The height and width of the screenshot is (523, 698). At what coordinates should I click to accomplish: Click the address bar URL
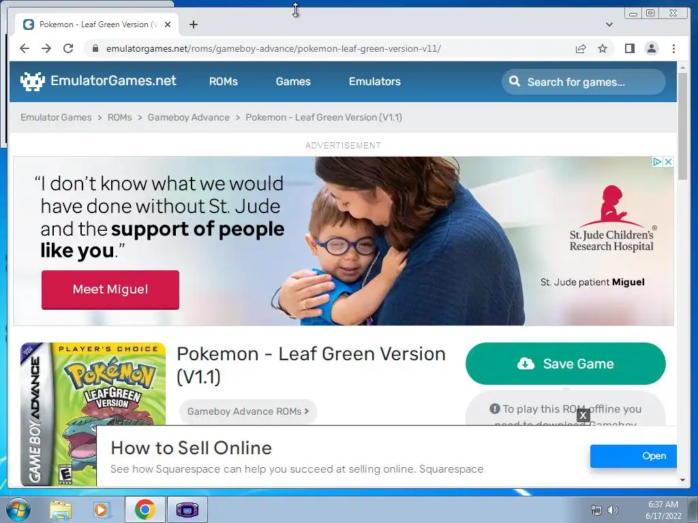click(273, 48)
